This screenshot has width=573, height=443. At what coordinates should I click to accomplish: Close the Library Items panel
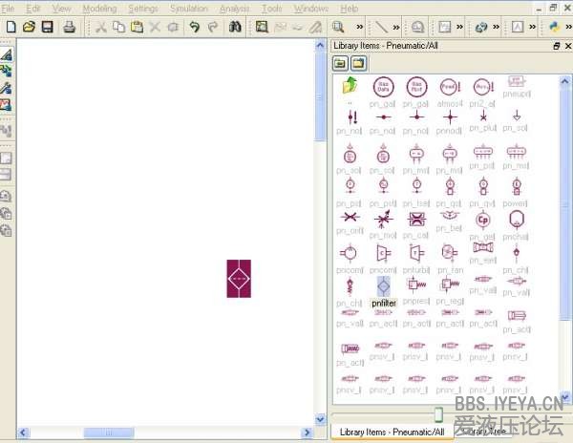point(567,46)
